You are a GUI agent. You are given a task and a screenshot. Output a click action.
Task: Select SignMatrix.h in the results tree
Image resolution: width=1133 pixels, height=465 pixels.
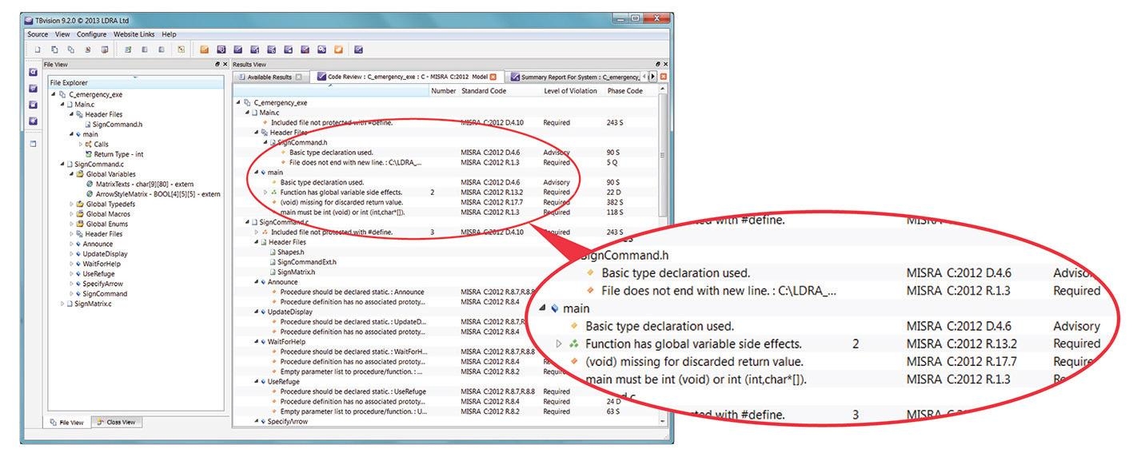(x=293, y=272)
